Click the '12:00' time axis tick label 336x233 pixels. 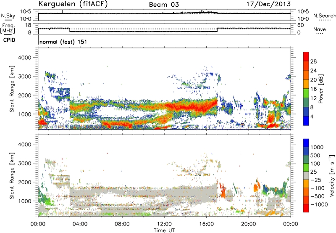pos(164,224)
